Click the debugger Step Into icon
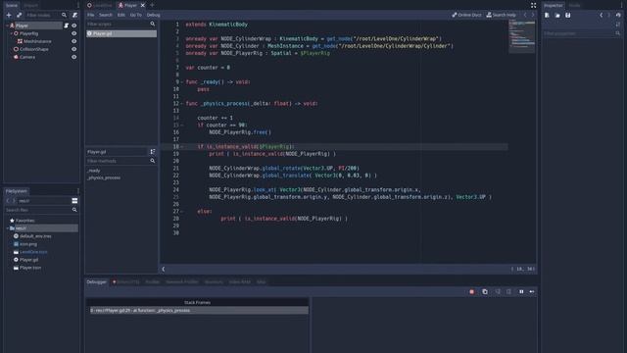 pyautogui.click(x=498, y=292)
